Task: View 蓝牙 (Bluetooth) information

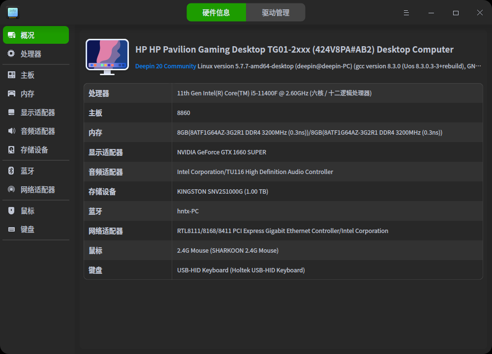Action: pyautogui.click(x=27, y=171)
